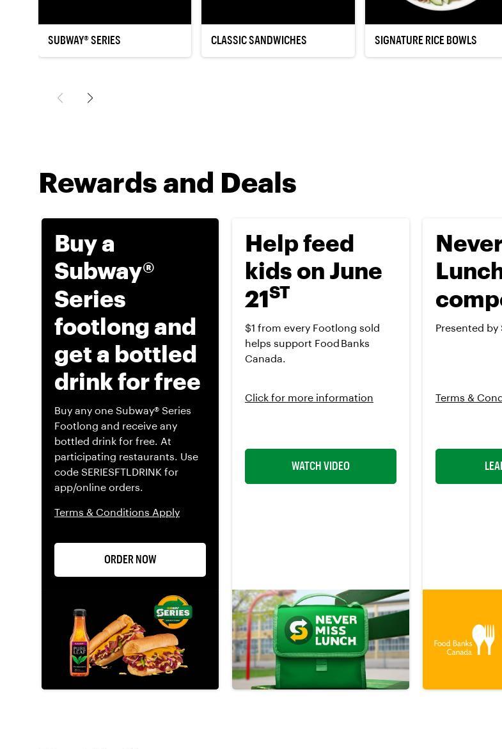Click the Subway logo on the lunch bag
This screenshot has width=502, height=749.
pos(298,630)
